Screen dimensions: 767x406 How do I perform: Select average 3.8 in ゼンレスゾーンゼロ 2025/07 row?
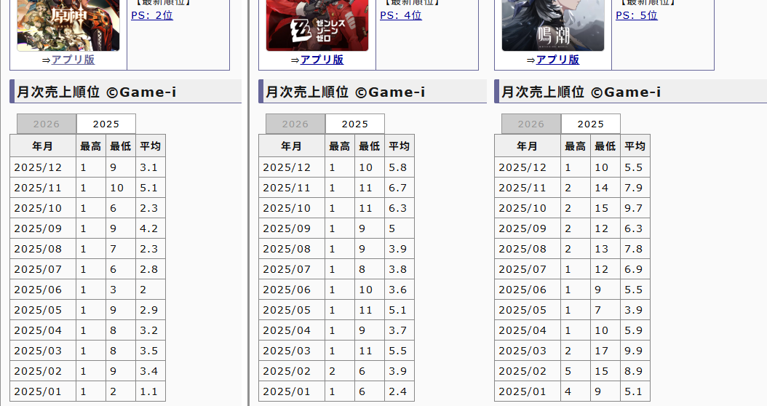pyautogui.click(x=400, y=269)
